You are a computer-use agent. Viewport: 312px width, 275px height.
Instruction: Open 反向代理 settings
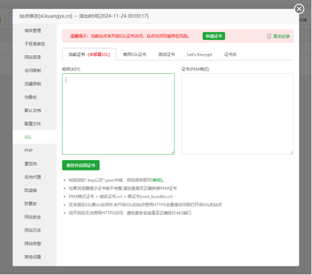point(34,177)
